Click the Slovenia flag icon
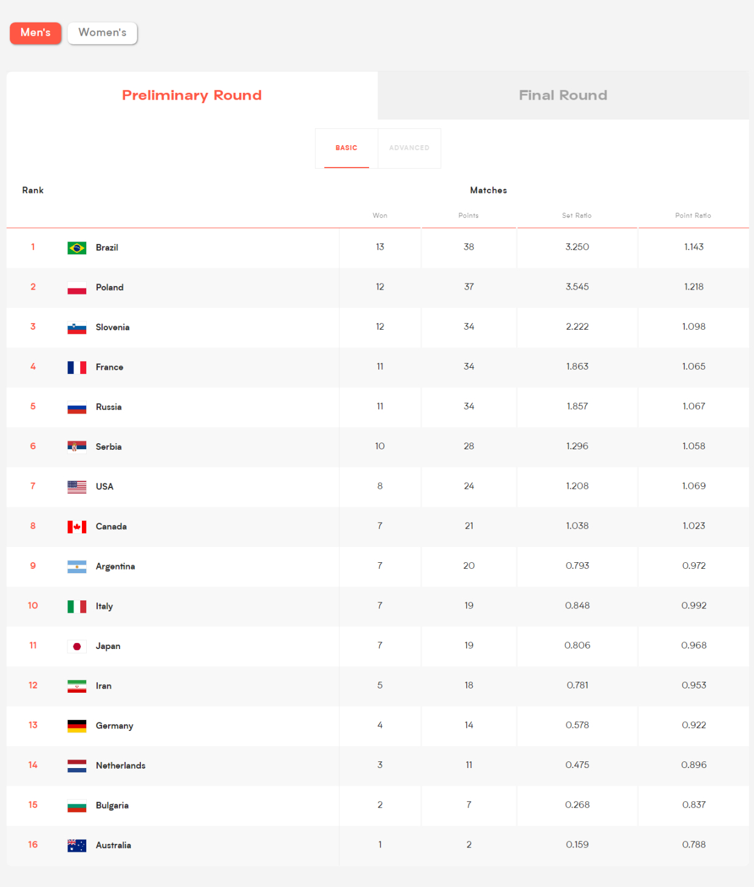754x887 pixels. (x=76, y=328)
